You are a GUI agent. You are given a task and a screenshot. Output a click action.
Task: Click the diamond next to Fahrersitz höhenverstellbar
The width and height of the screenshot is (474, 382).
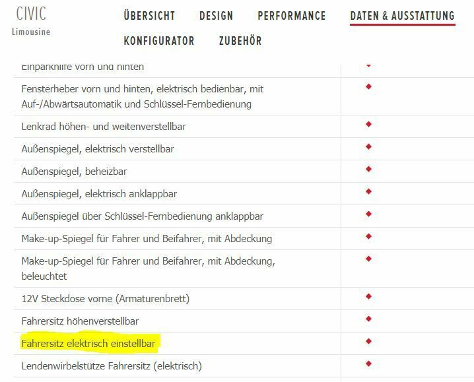(x=368, y=319)
